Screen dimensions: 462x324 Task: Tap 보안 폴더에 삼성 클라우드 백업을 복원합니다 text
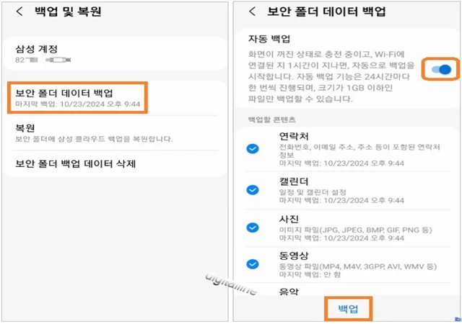point(94,139)
